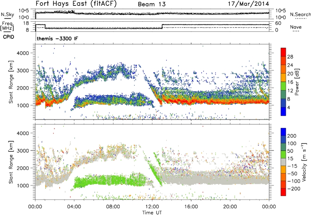Click the '-50' tick on the velocity colorbar
This screenshot has height=215, width=311.
[292, 173]
